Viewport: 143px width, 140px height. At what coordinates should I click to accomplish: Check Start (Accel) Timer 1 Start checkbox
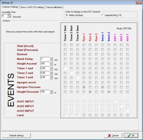pyautogui.click(x=65, y=45)
